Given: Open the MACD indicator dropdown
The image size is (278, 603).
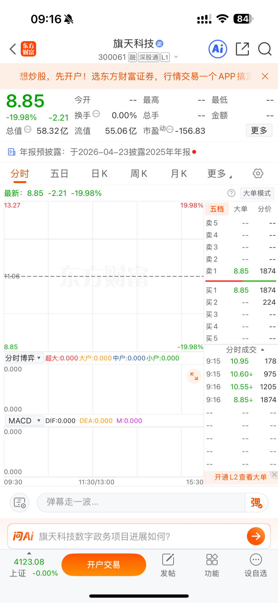Looking at the screenshot, I should (24, 421).
